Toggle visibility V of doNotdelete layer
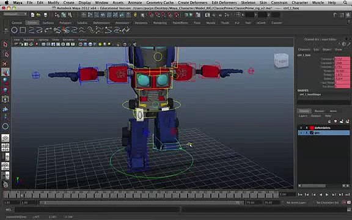The height and width of the screenshot is (220, 352). tap(301, 128)
